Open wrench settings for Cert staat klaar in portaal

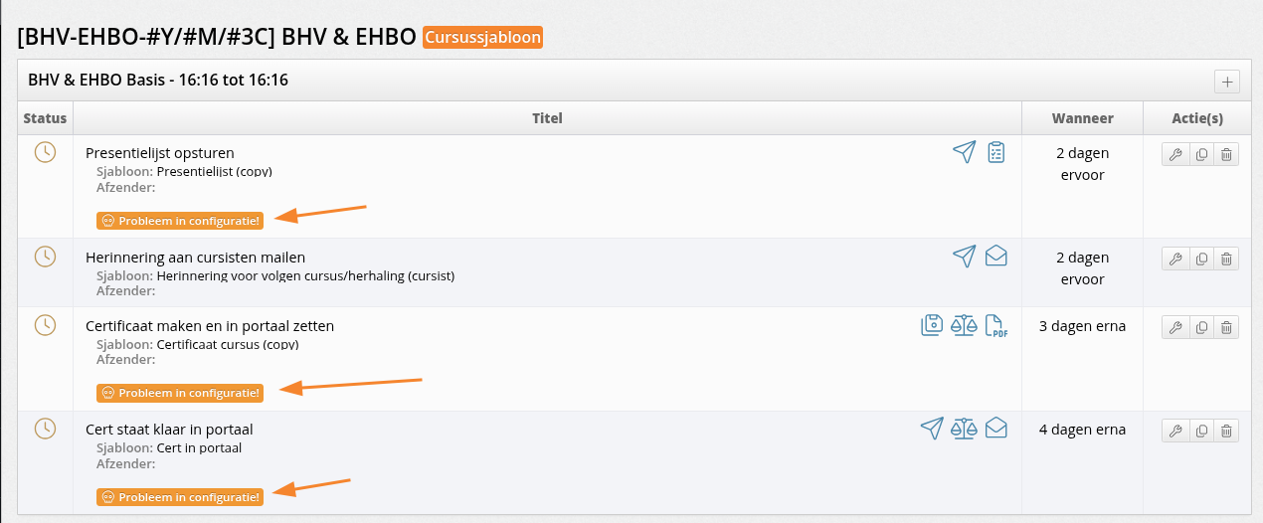(1174, 431)
